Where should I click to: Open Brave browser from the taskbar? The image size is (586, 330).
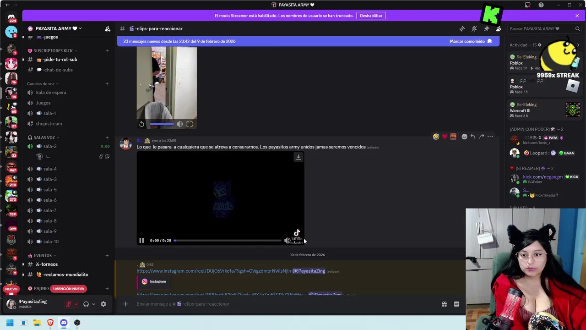(50, 323)
